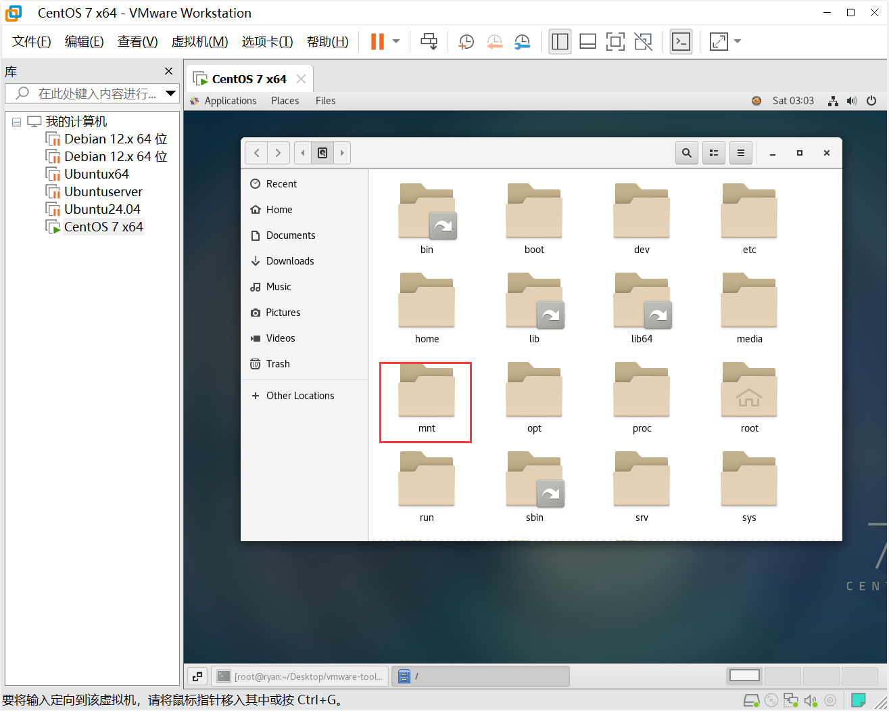The image size is (889, 711).
Task: Collapse the 我的计算机 tree node
Action: (x=16, y=122)
